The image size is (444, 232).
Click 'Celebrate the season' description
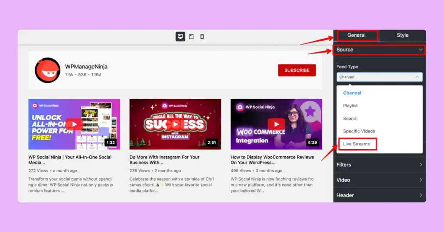(x=172, y=185)
